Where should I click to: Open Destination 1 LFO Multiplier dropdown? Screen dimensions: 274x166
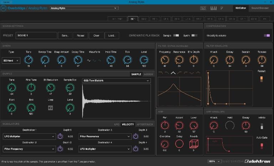pos(29,136)
